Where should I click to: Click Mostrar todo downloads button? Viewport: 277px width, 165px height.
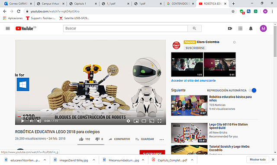(x=258, y=159)
